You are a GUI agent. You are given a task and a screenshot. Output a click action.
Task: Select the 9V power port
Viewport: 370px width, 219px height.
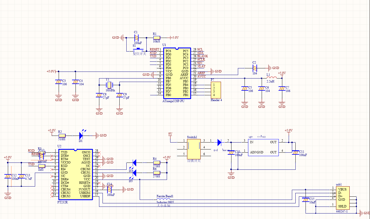coord(170,134)
